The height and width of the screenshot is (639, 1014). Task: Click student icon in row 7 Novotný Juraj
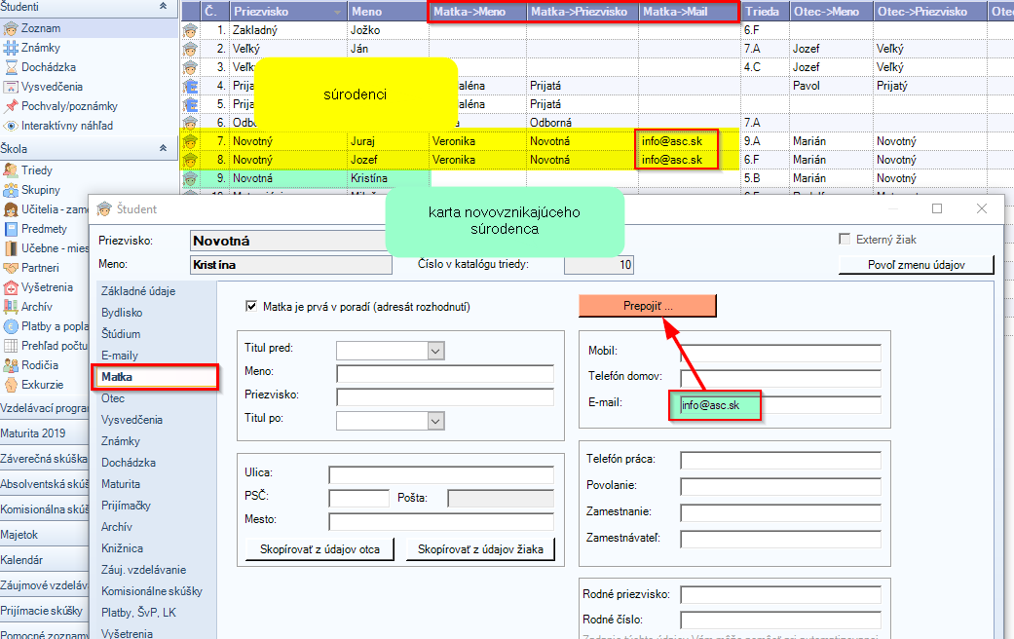click(190, 141)
